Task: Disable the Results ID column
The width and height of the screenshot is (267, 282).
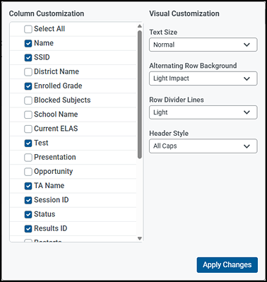Action: point(28,229)
